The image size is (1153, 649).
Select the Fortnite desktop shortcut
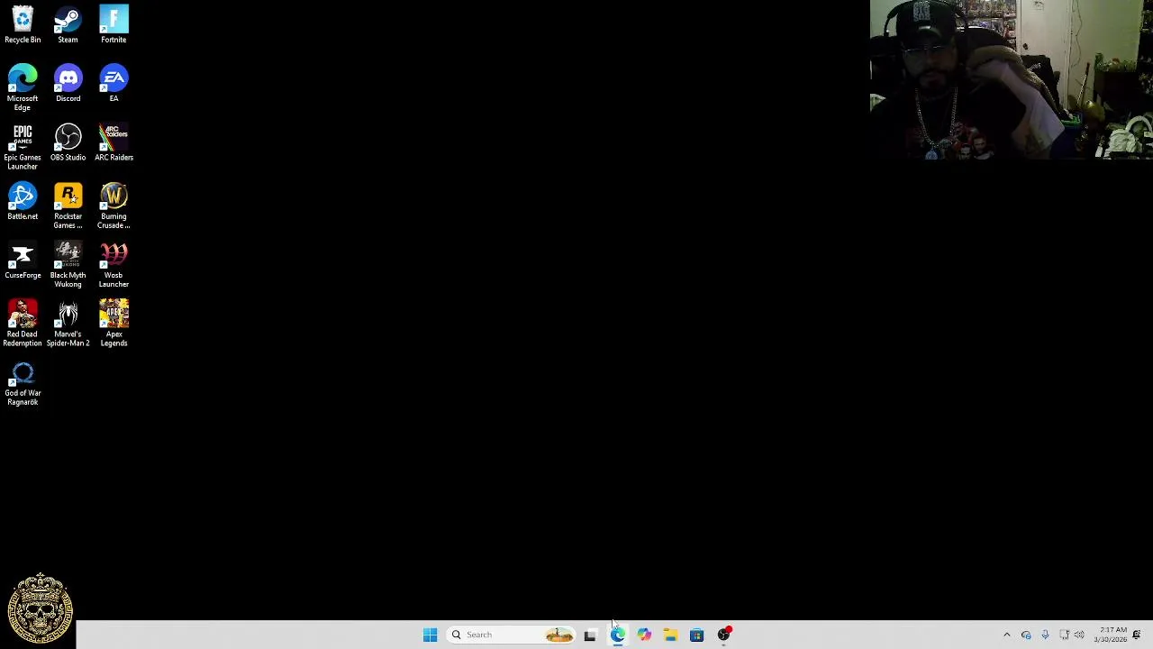pyautogui.click(x=113, y=25)
